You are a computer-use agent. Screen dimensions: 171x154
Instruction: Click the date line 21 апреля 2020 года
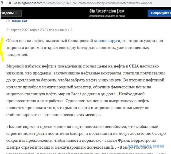click(x=39, y=30)
